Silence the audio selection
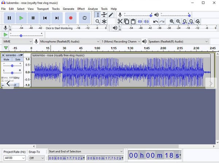This screenshot has height=163, width=219. 146,22
